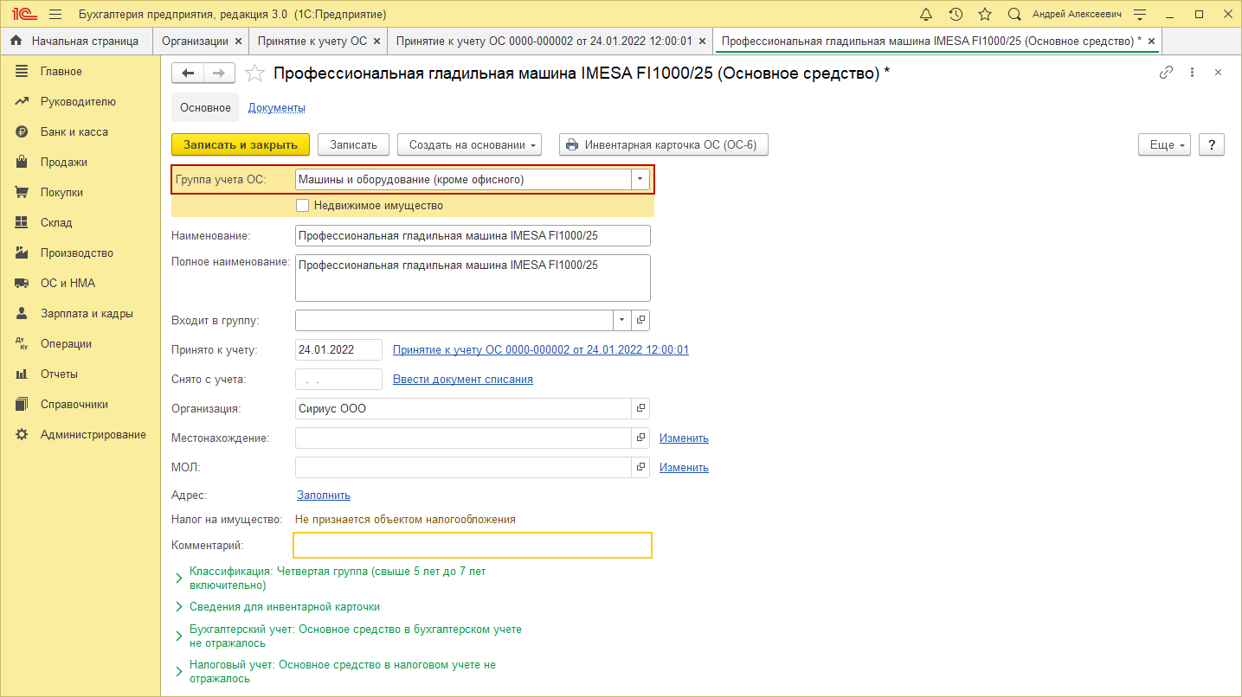
Task: Click into Полное наименование text area
Action: pos(473,278)
